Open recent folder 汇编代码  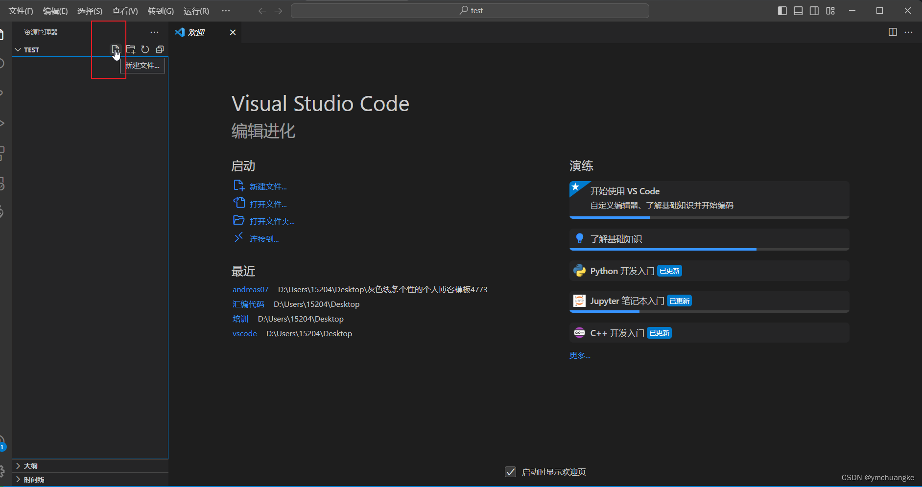point(248,304)
